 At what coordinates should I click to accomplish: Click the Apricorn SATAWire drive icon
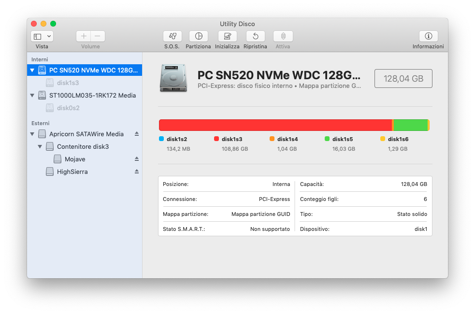(x=42, y=134)
